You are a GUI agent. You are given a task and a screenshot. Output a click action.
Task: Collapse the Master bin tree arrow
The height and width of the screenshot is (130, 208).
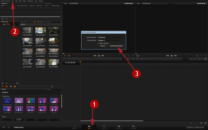[2, 24]
